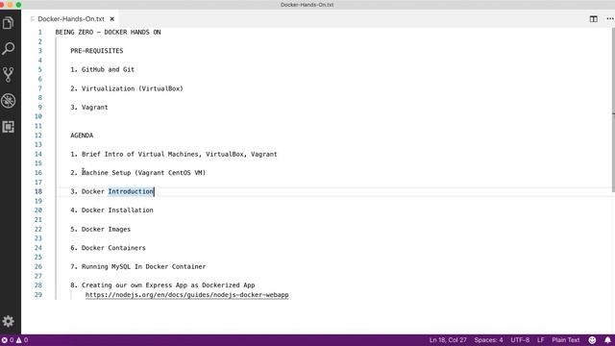Show errors count in status bar

click(8, 340)
